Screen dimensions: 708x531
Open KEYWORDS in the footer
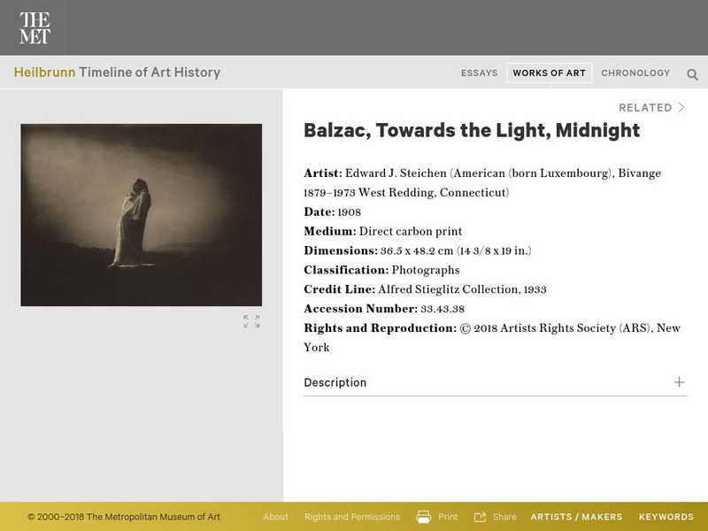666,517
